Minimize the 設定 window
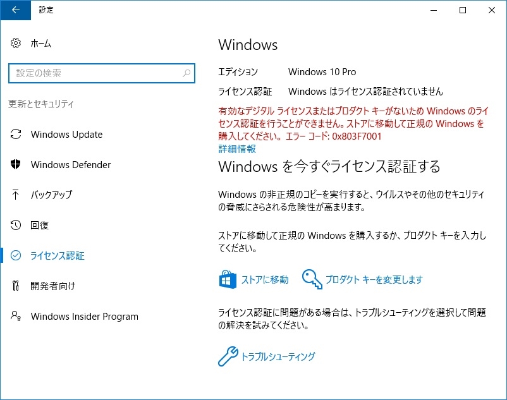 (x=434, y=10)
